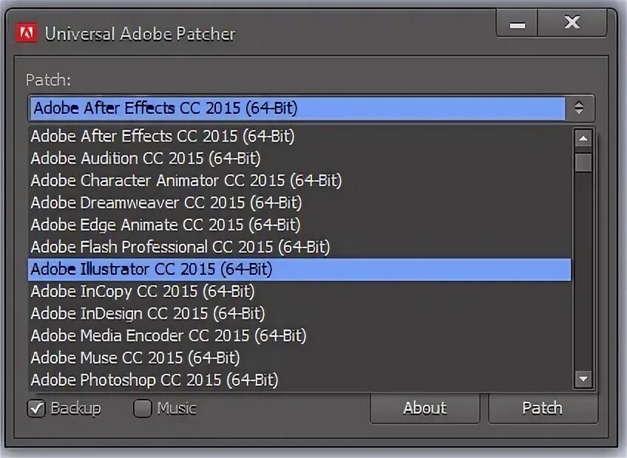
Task: Close the Universal Adobe Patcher window
Action: click(x=572, y=23)
